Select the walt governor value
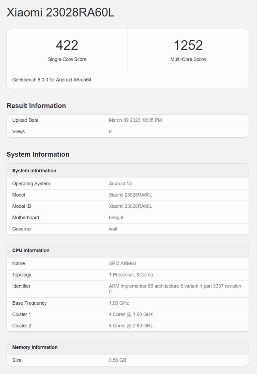257x374 pixels. coord(113,229)
